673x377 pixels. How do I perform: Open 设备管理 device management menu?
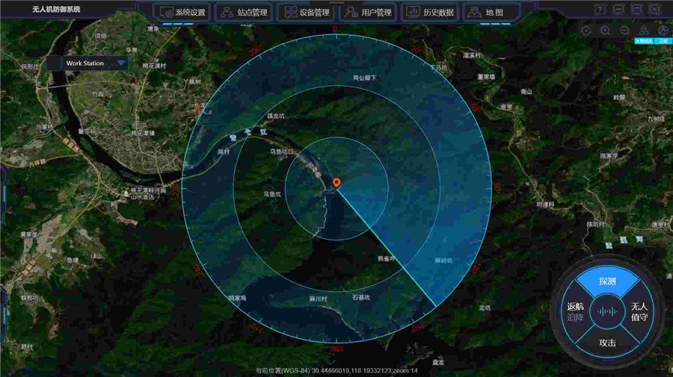point(307,13)
